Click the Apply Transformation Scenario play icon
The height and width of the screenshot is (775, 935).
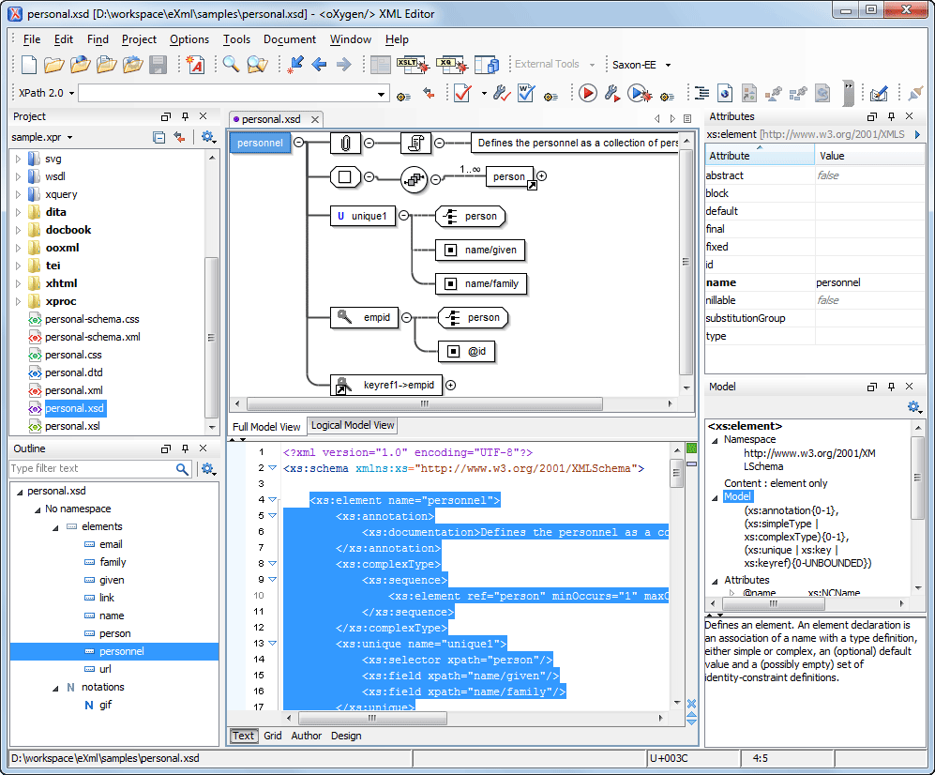[x=587, y=93]
